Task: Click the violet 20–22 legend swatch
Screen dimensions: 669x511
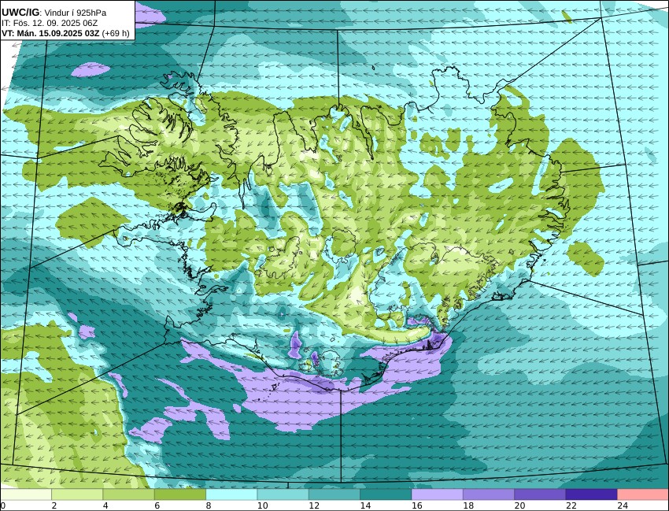Action: click(540, 494)
